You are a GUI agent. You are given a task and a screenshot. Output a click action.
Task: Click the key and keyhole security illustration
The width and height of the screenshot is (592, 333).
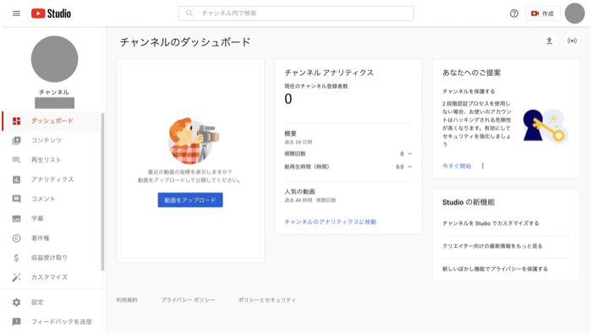(545, 126)
